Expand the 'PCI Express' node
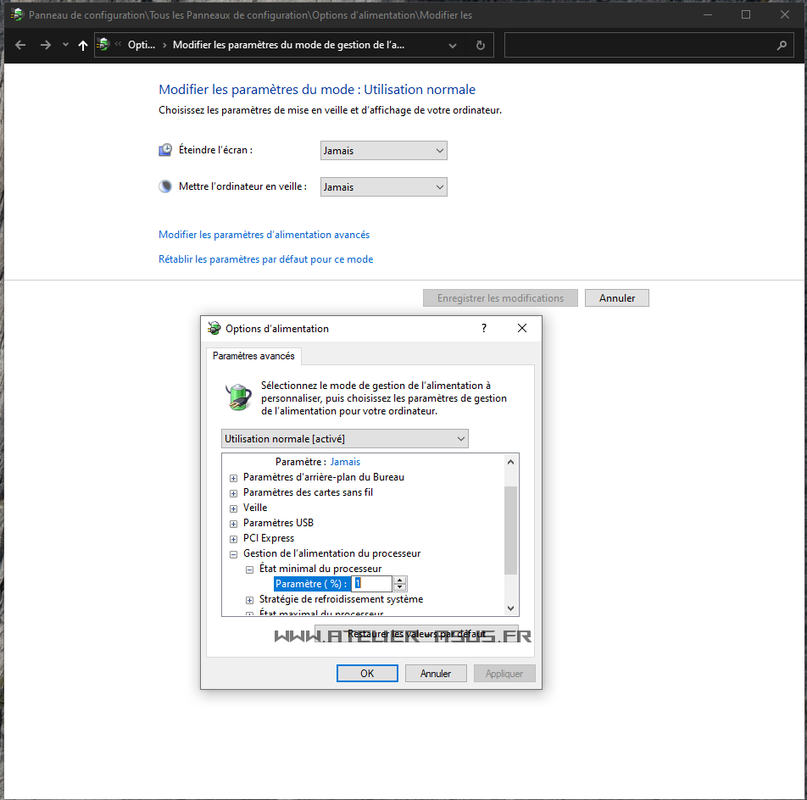Image resolution: width=807 pixels, height=800 pixels. pyautogui.click(x=234, y=538)
